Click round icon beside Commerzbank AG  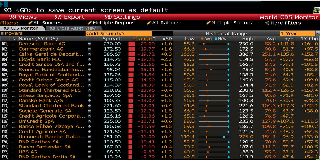(x=89, y=49)
